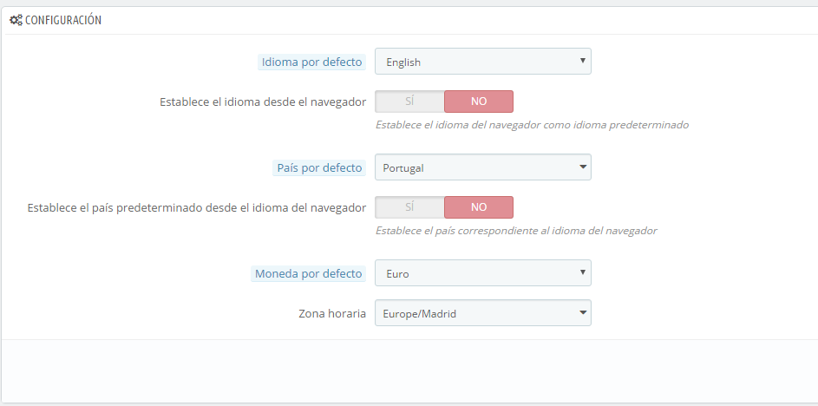This screenshot has width=818, height=406.
Task: Click the Zona horaria label
Action: 332,313
